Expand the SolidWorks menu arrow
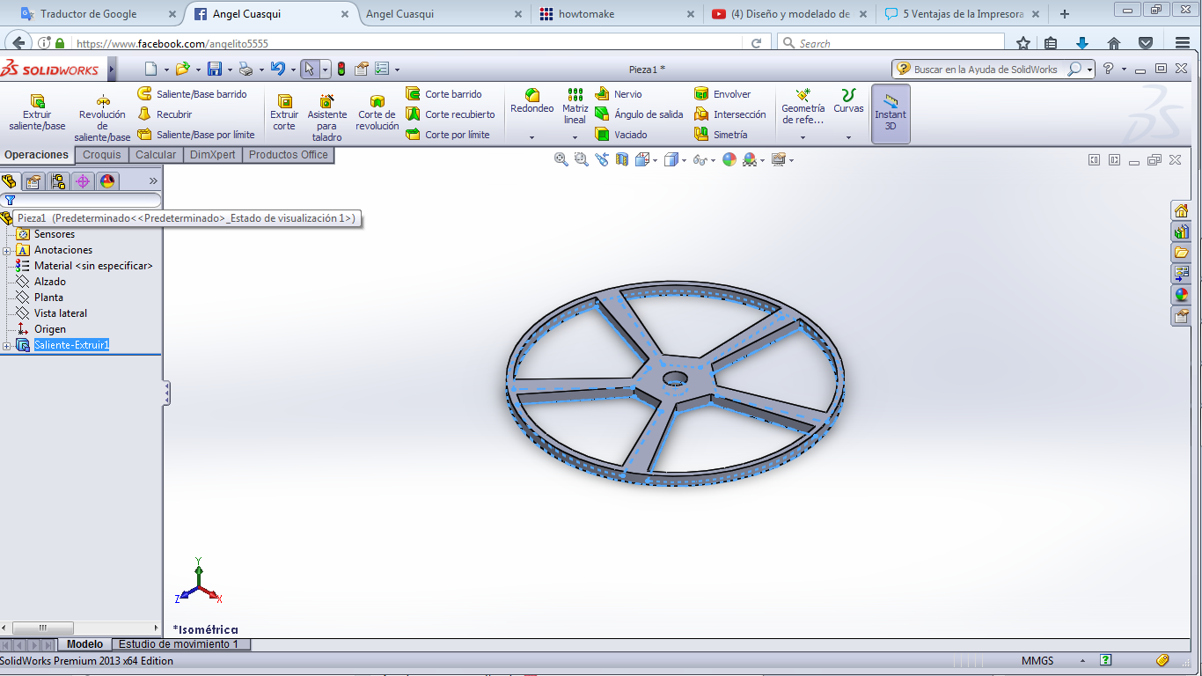The width and height of the screenshot is (1202, 676). tap(113, 70)
